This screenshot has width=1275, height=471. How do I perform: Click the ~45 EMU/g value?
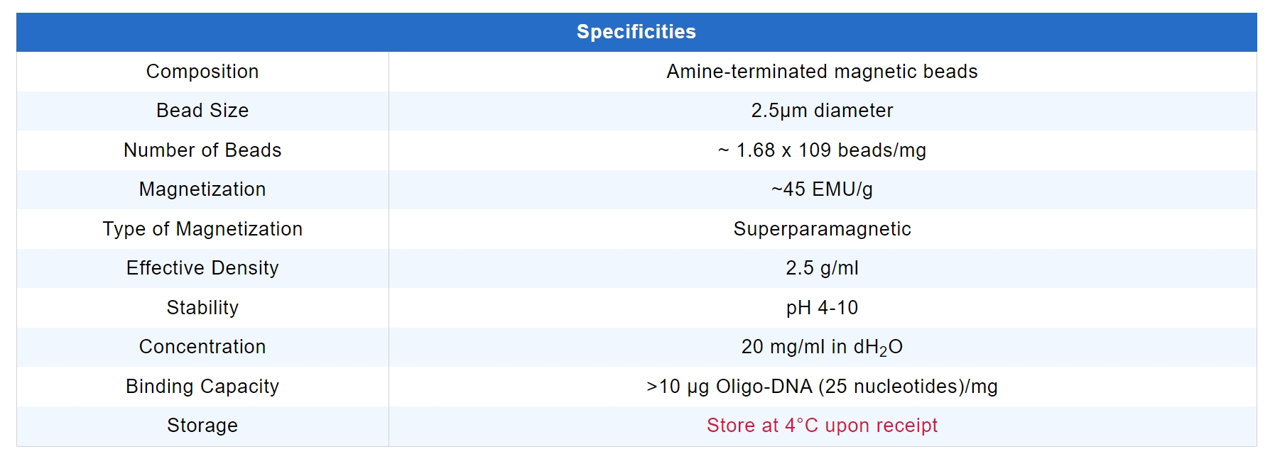822,189
